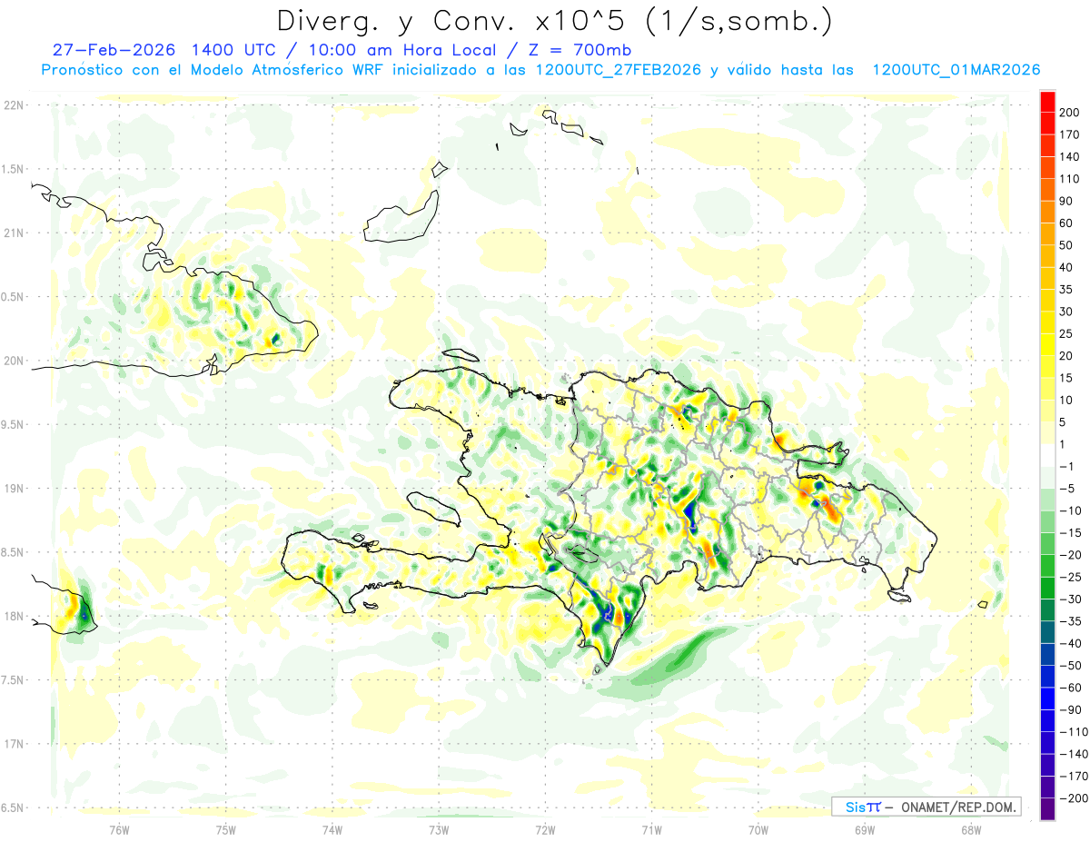Click the '19N' latitude label
This screenshot has height=842, width=1090.
tap(15, 489)
